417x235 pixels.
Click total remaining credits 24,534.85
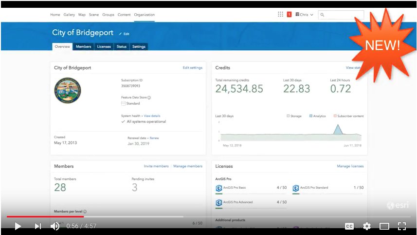(x=239, y=89)
